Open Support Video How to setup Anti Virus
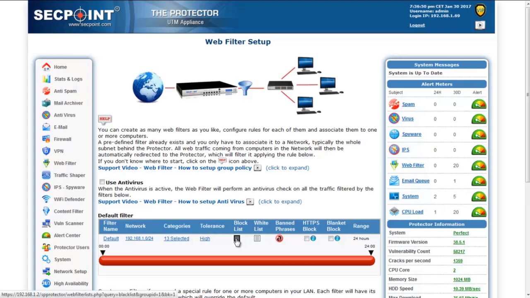The image size is (530, 298). coord(171,202)
